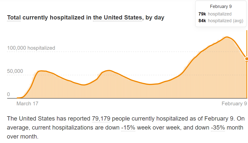Click the 79,179 hospitalized figure link
The height and width of the screenshot is (143, 248).
[x=101, y=119]
